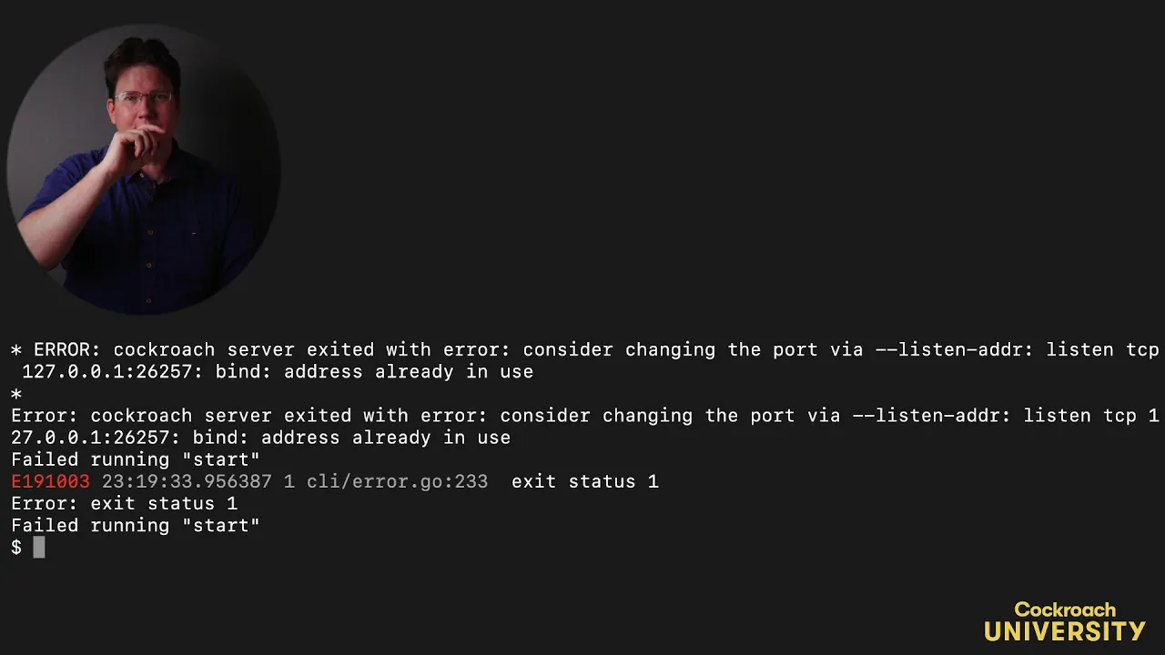Click the presenter's glasses in the video
The image size is (1165, 655).
pyautogui.click(x=144, y=97)
